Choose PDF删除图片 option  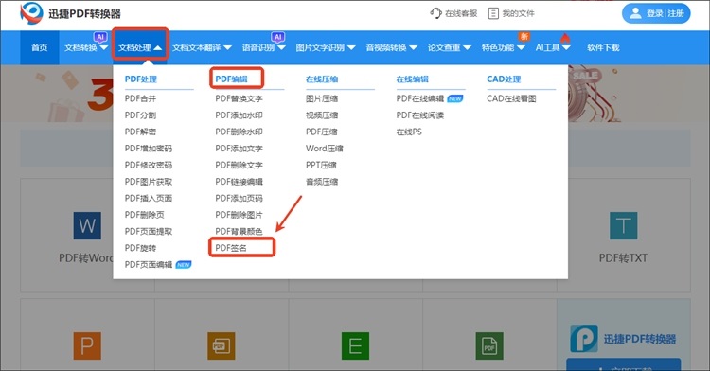pyautogui.click(x=240, y=215)
